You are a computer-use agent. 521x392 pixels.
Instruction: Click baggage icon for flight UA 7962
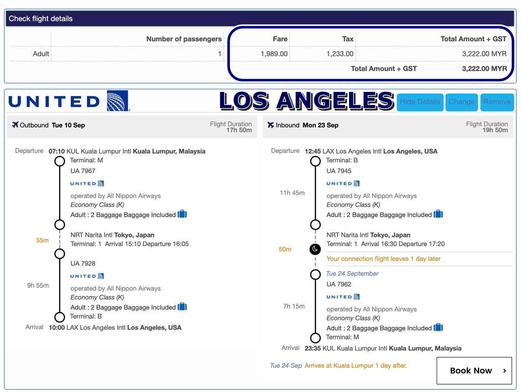click(439, 327)
